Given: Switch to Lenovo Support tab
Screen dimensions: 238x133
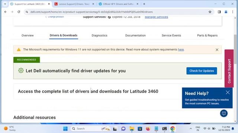Looking at the screenshot, I should [74, 4].
